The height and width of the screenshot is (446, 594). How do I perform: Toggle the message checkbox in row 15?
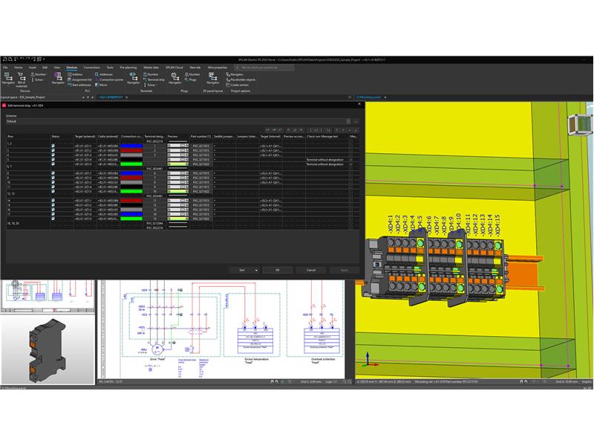coord(351,205)
